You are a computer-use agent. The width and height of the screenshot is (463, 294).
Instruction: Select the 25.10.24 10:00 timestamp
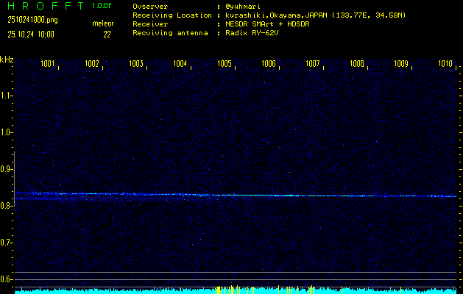click(31, 34)
